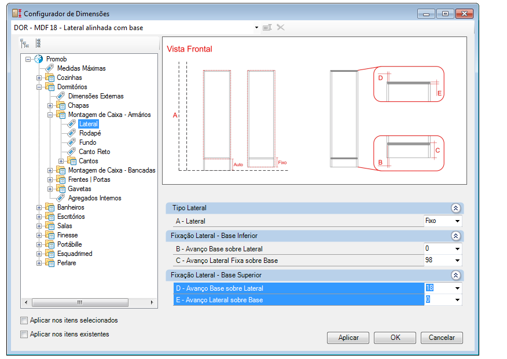Click the tag icon next to Rodapé
This screenshot has height=359, width=507.
(x=71, y=133)
